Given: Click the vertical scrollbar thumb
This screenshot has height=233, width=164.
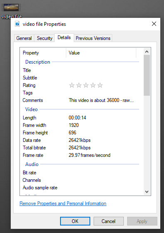Looking at the screenshot, I should pyautogui.click(x=147, y=75).
